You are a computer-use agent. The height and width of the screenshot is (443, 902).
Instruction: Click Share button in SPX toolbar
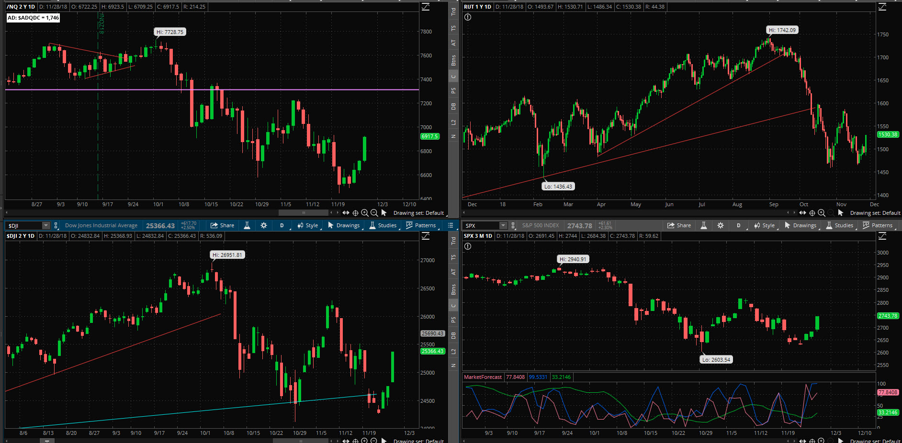(x=679, y=225)
